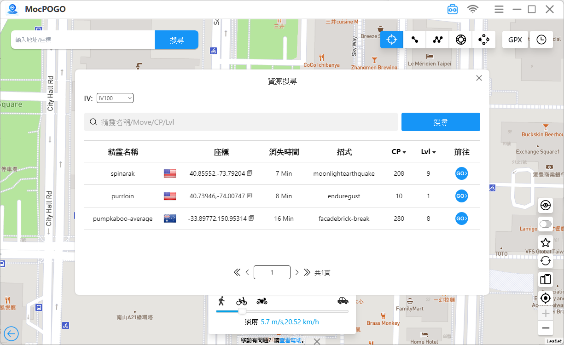Image resolution: width=564 pixels, height=345 pixels.
Task: Click the Pokeball icon on right sidebar
Action: click(546, 205)
